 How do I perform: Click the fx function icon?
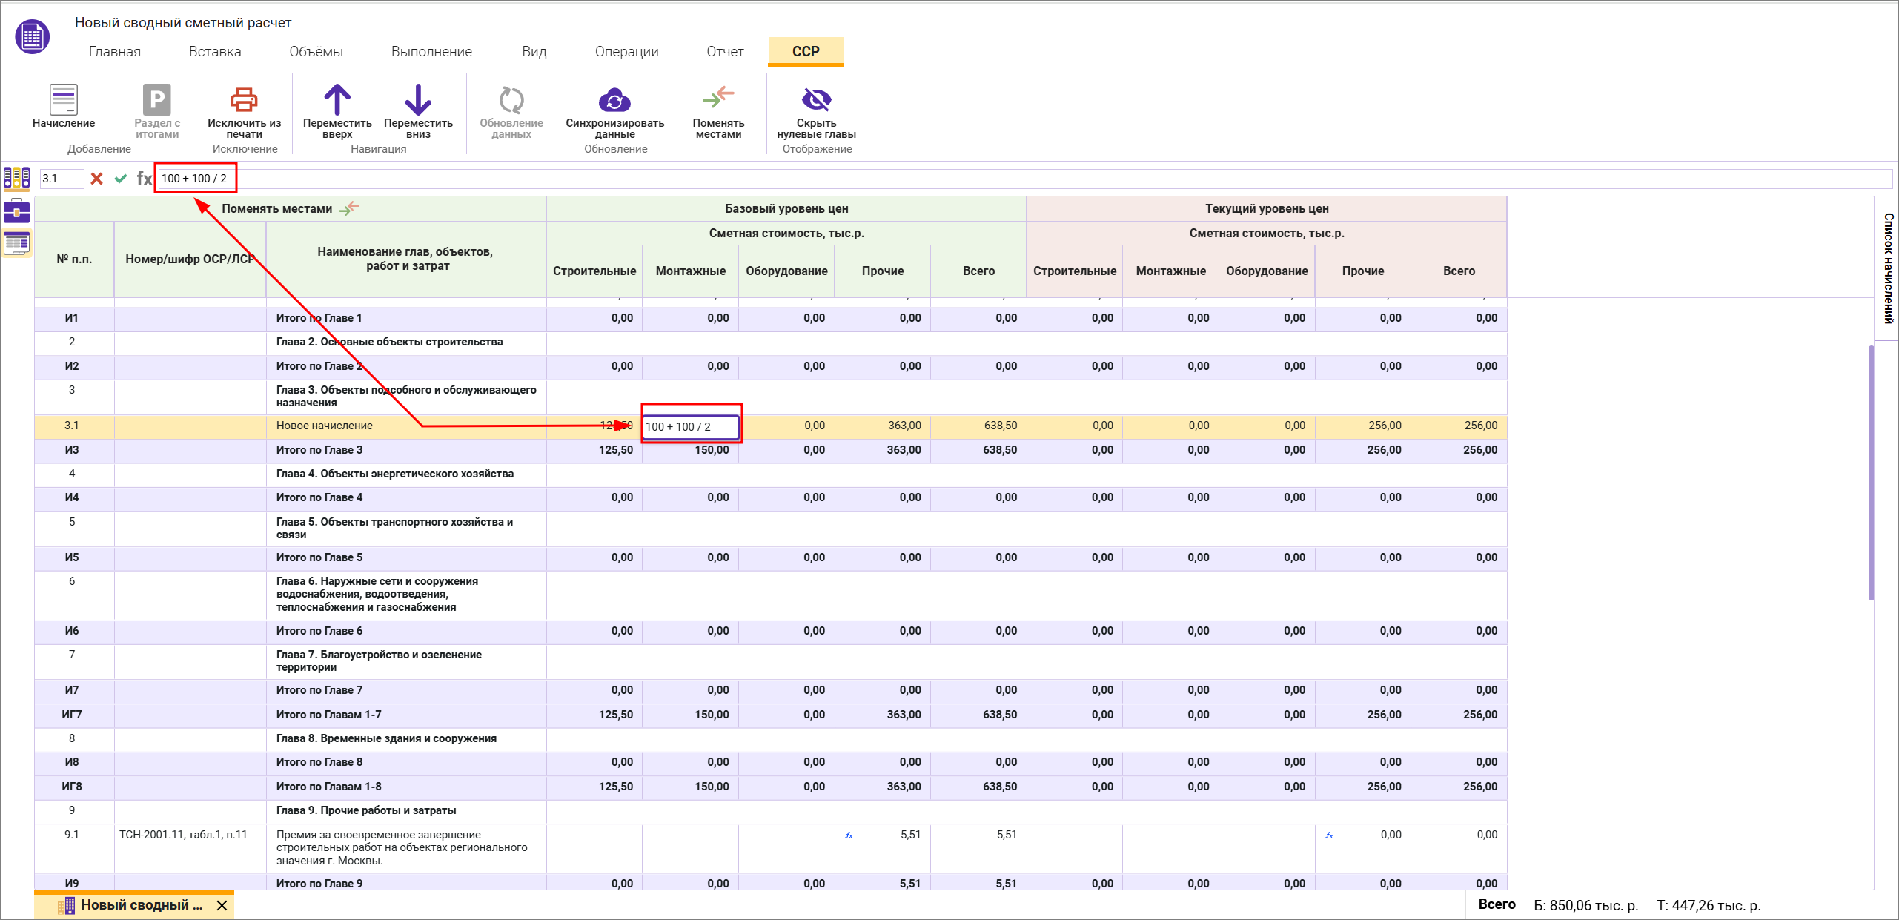[x=144, y=179]
